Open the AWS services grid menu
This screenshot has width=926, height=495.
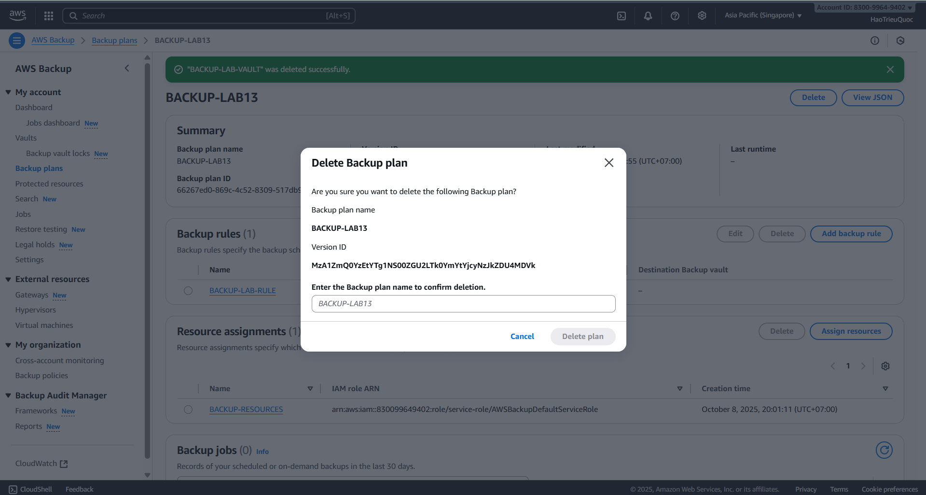48,15
